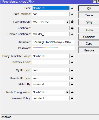
Task: Click the Generate Policy field port strict
Action: pos(51,98)
